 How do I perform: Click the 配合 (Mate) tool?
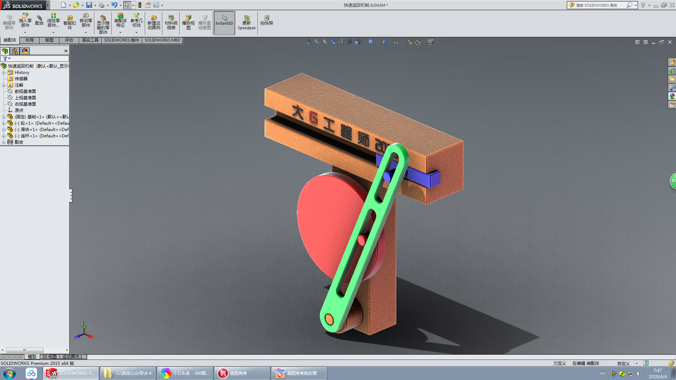(x=39, y=20)
